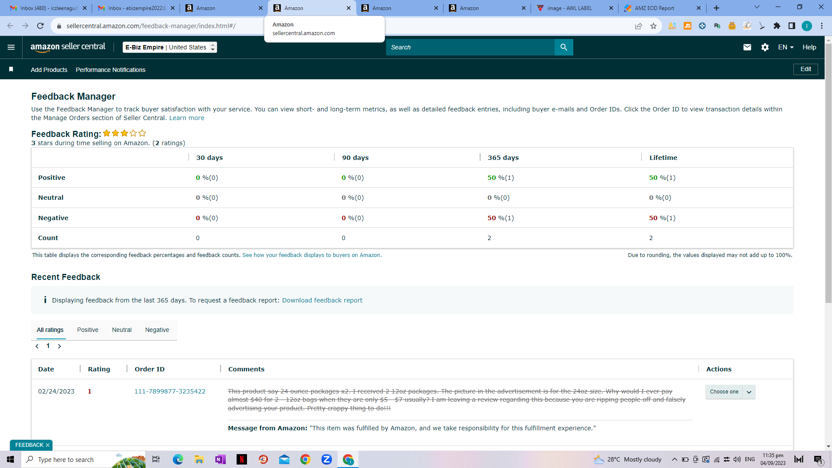Click the Learn more link
The width and height of the screenshot is (832, 468).
point(187,118)
